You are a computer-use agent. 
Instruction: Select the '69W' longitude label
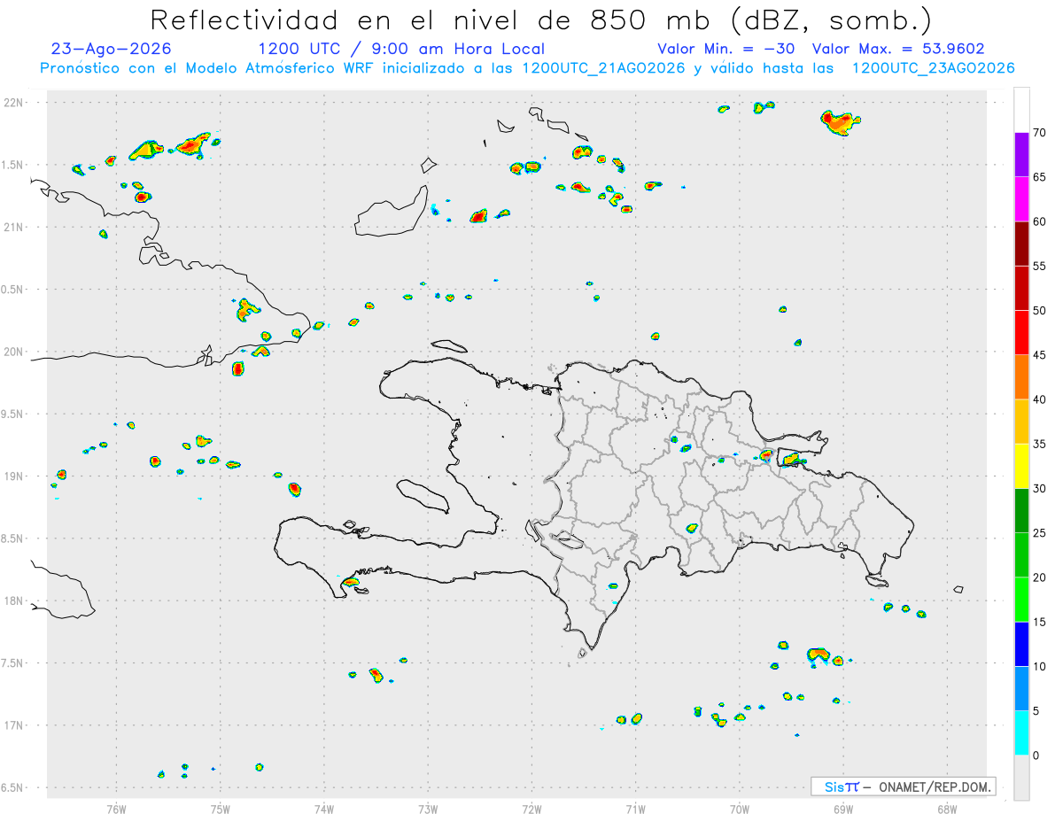click(x=843, y=809)
